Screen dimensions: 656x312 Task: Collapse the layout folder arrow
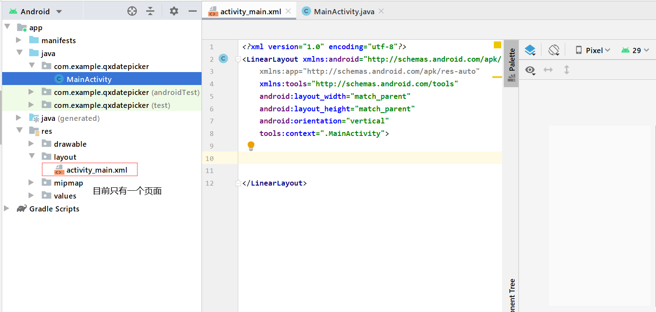coord(32,157)
